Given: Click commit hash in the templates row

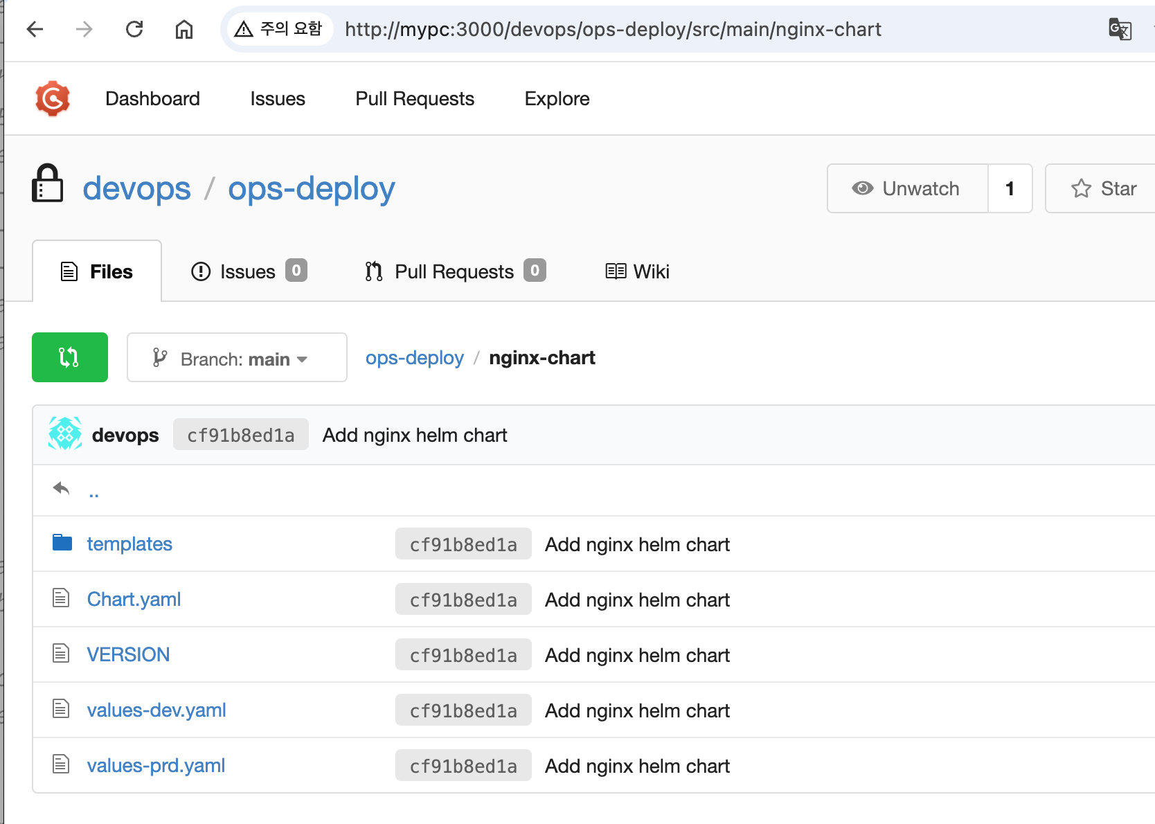Looking at the screenshot, I should [463, 544].
